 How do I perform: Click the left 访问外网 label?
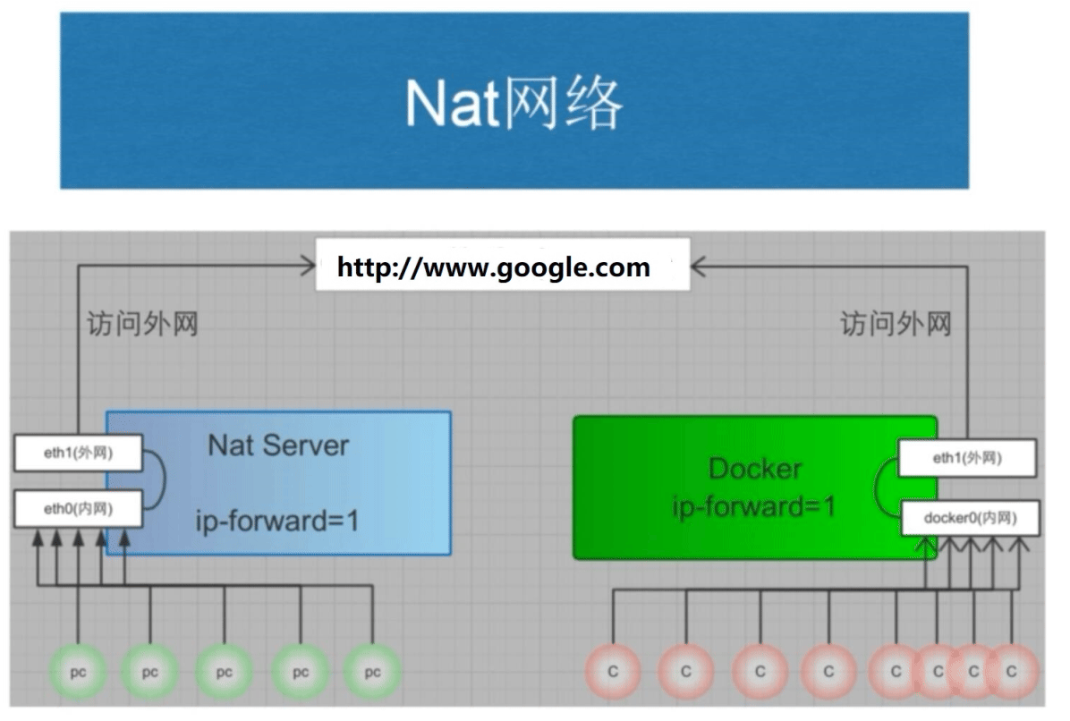pos(141,325)
